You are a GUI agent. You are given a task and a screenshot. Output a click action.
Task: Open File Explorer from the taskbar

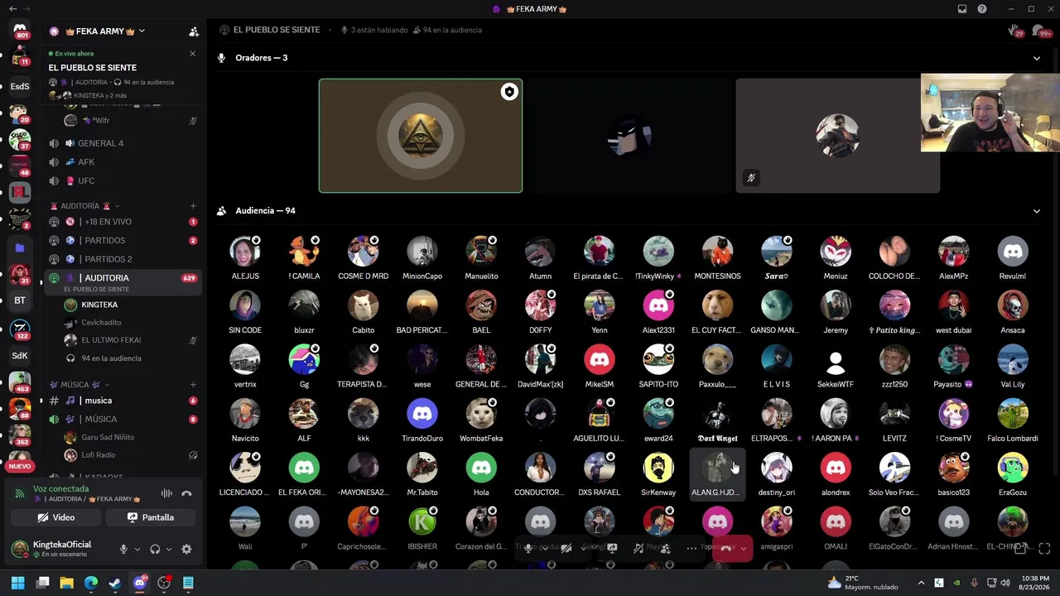[x=66, y=583]
